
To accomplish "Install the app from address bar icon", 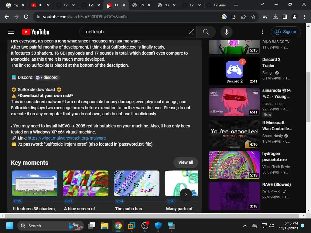I will tap(234, 17).
